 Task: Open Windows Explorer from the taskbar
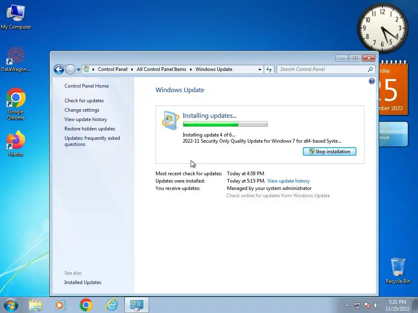point(36,305)
